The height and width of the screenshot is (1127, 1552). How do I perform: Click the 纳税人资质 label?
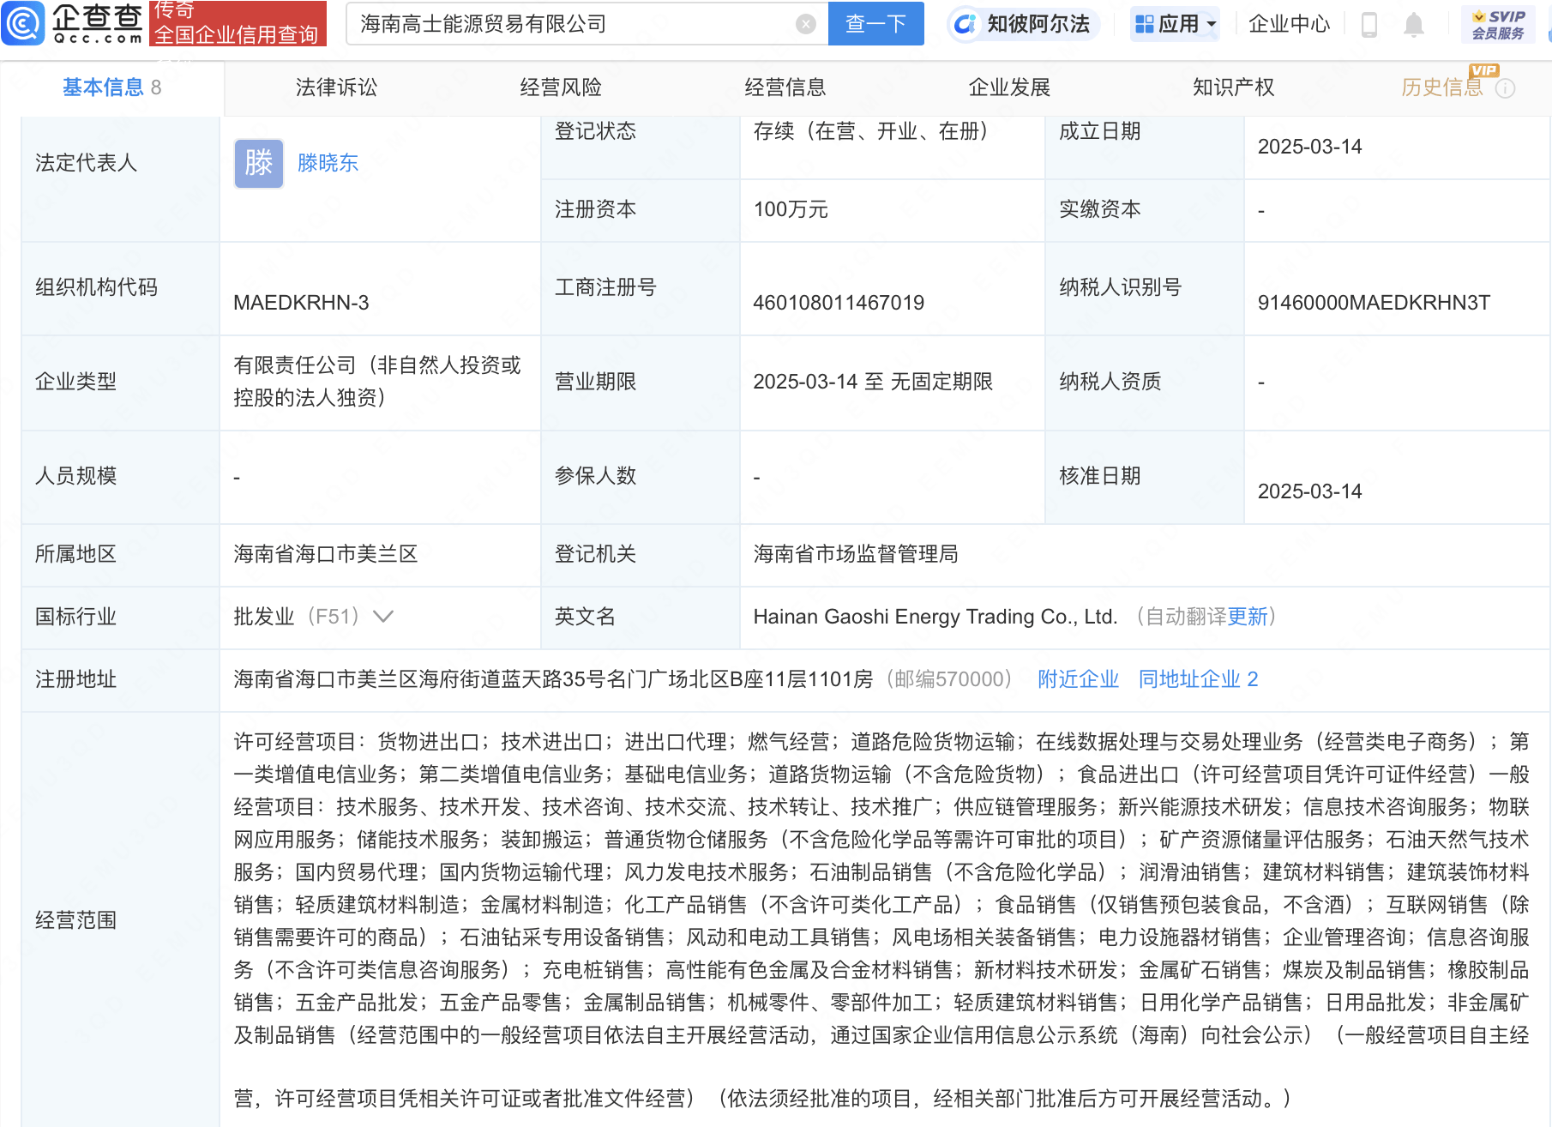pos(1110,382)
